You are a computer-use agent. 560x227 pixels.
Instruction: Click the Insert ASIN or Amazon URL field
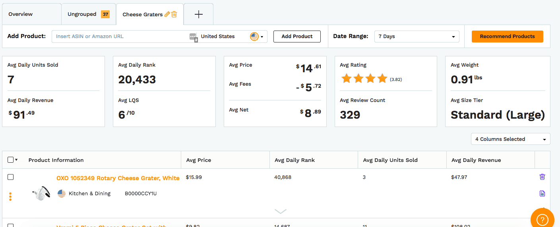point(120,37)
